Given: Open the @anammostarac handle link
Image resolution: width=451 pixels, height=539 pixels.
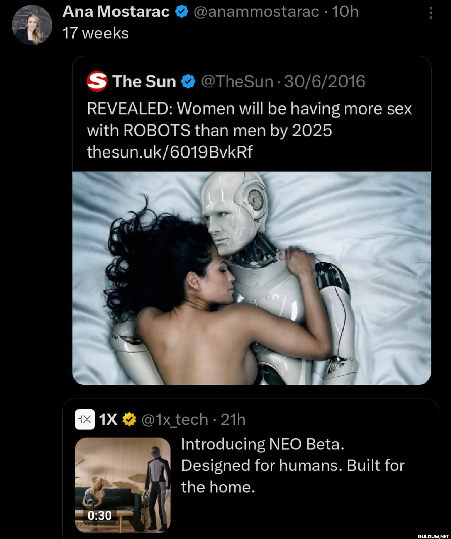Looking at the screenshot, I should 256,12.
